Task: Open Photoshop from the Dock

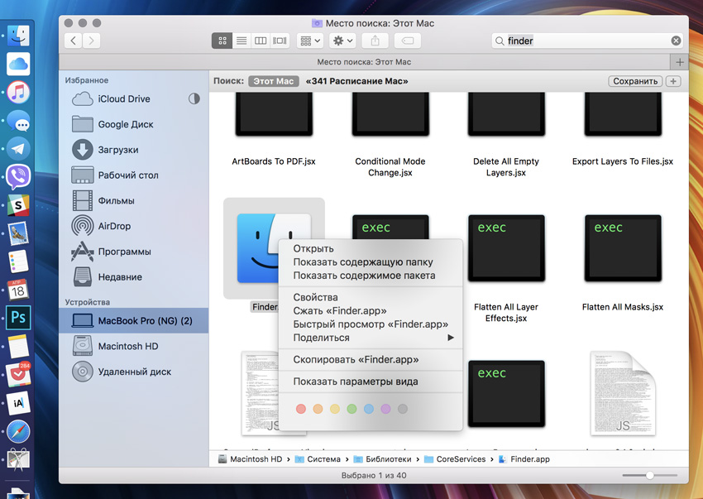Action: coord(18,317)
